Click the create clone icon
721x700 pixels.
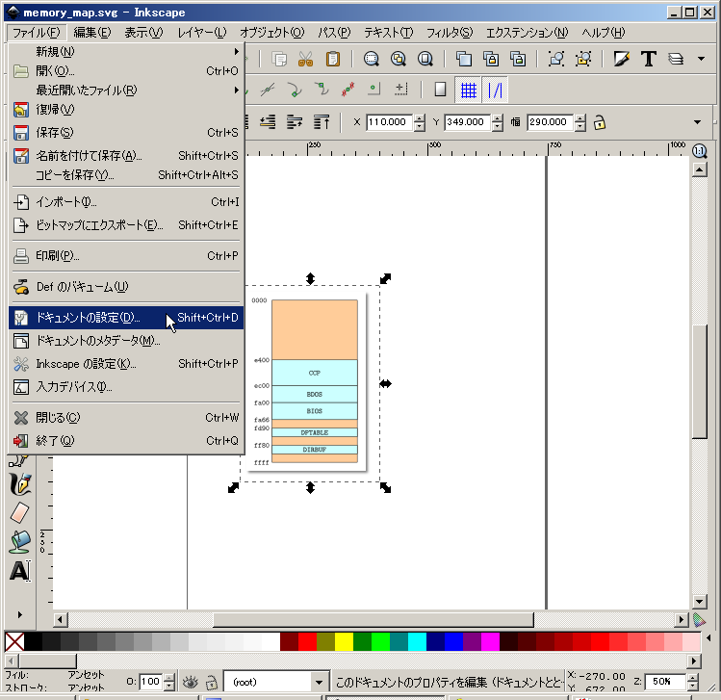coord(491,59)
